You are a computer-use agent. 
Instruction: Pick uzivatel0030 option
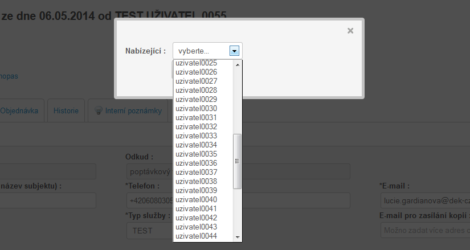pyautogui.click(x=203, y=109)
